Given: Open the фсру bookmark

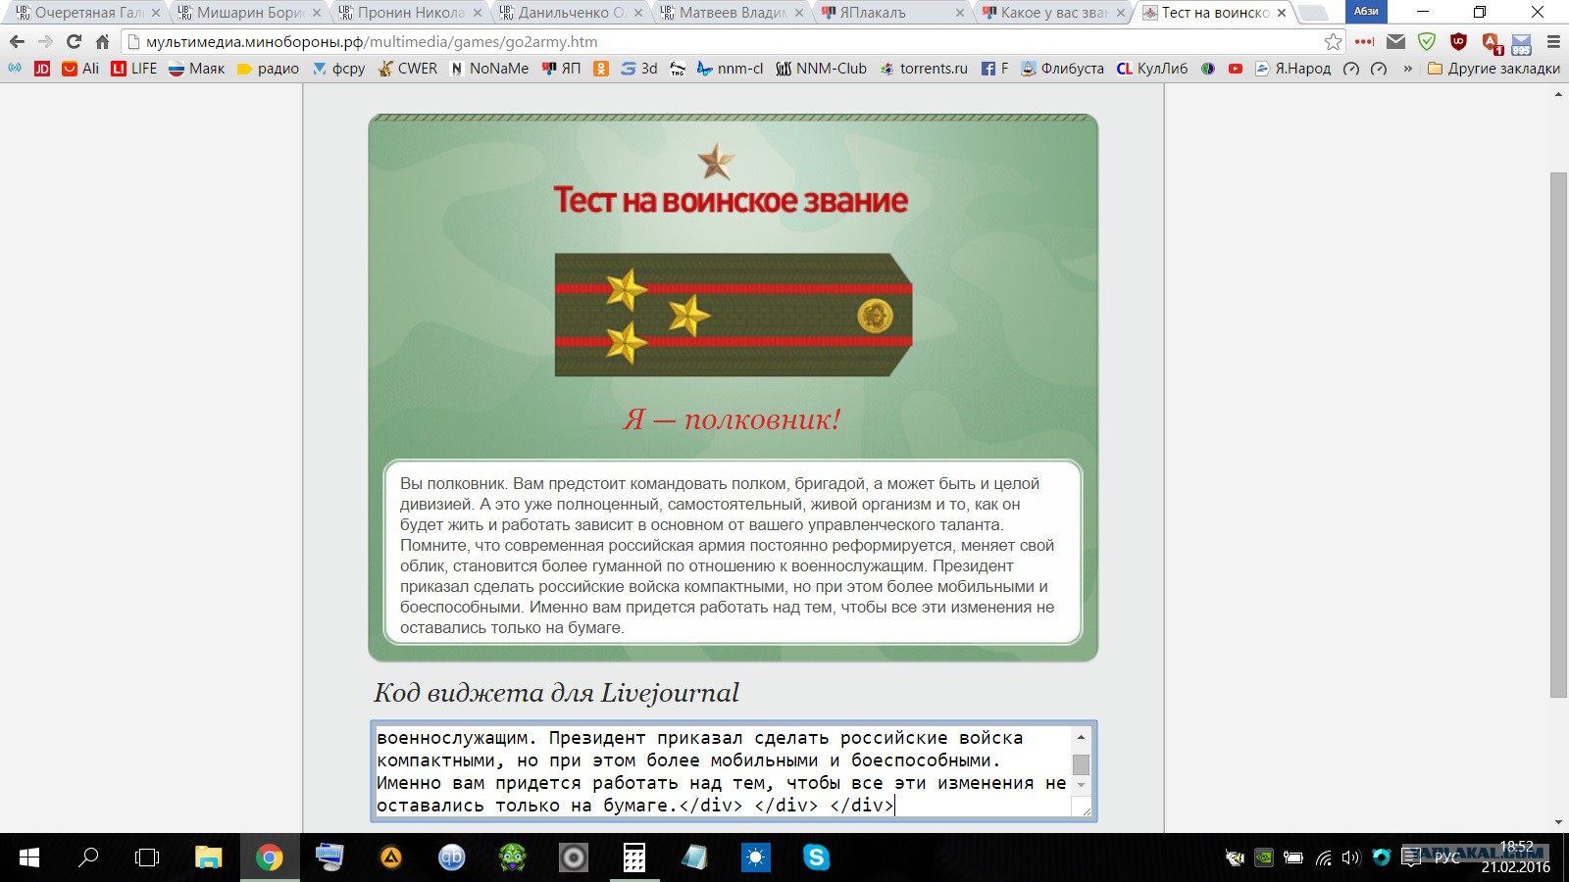Looking at the screenshot, I should click(338, 69).
